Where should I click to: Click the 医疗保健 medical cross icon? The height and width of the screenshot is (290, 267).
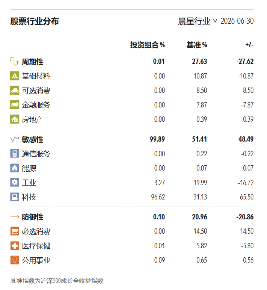[15, 246]
